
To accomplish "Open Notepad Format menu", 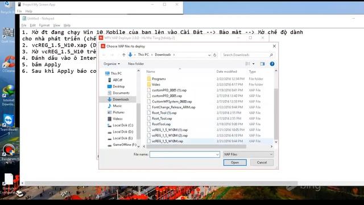I will tap(44, 25).
